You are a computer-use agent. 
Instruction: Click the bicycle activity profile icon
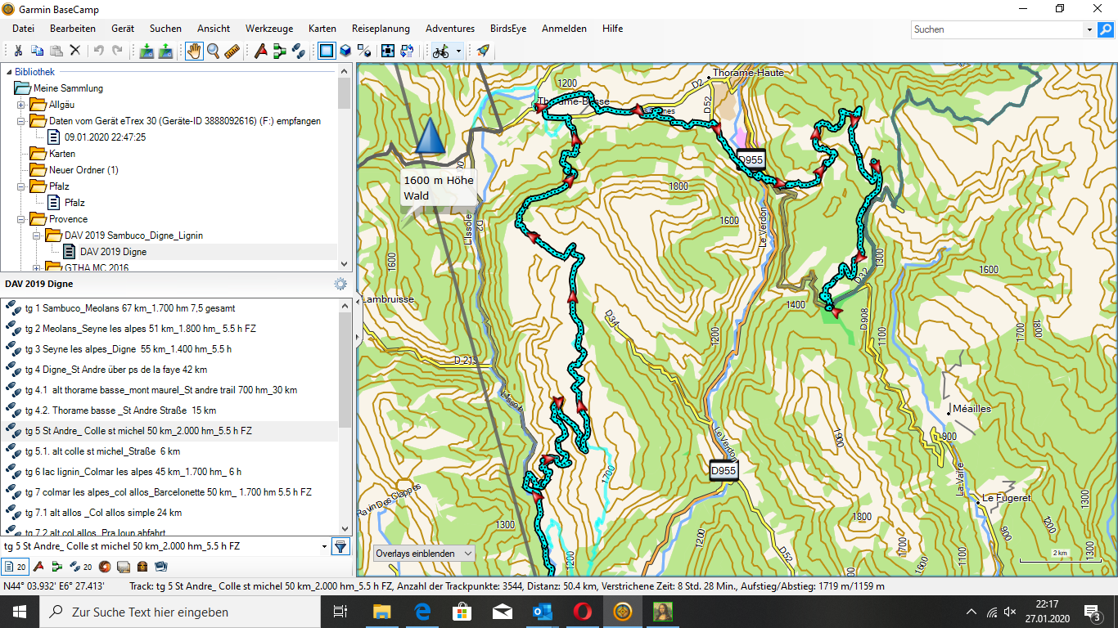(440, 51)
